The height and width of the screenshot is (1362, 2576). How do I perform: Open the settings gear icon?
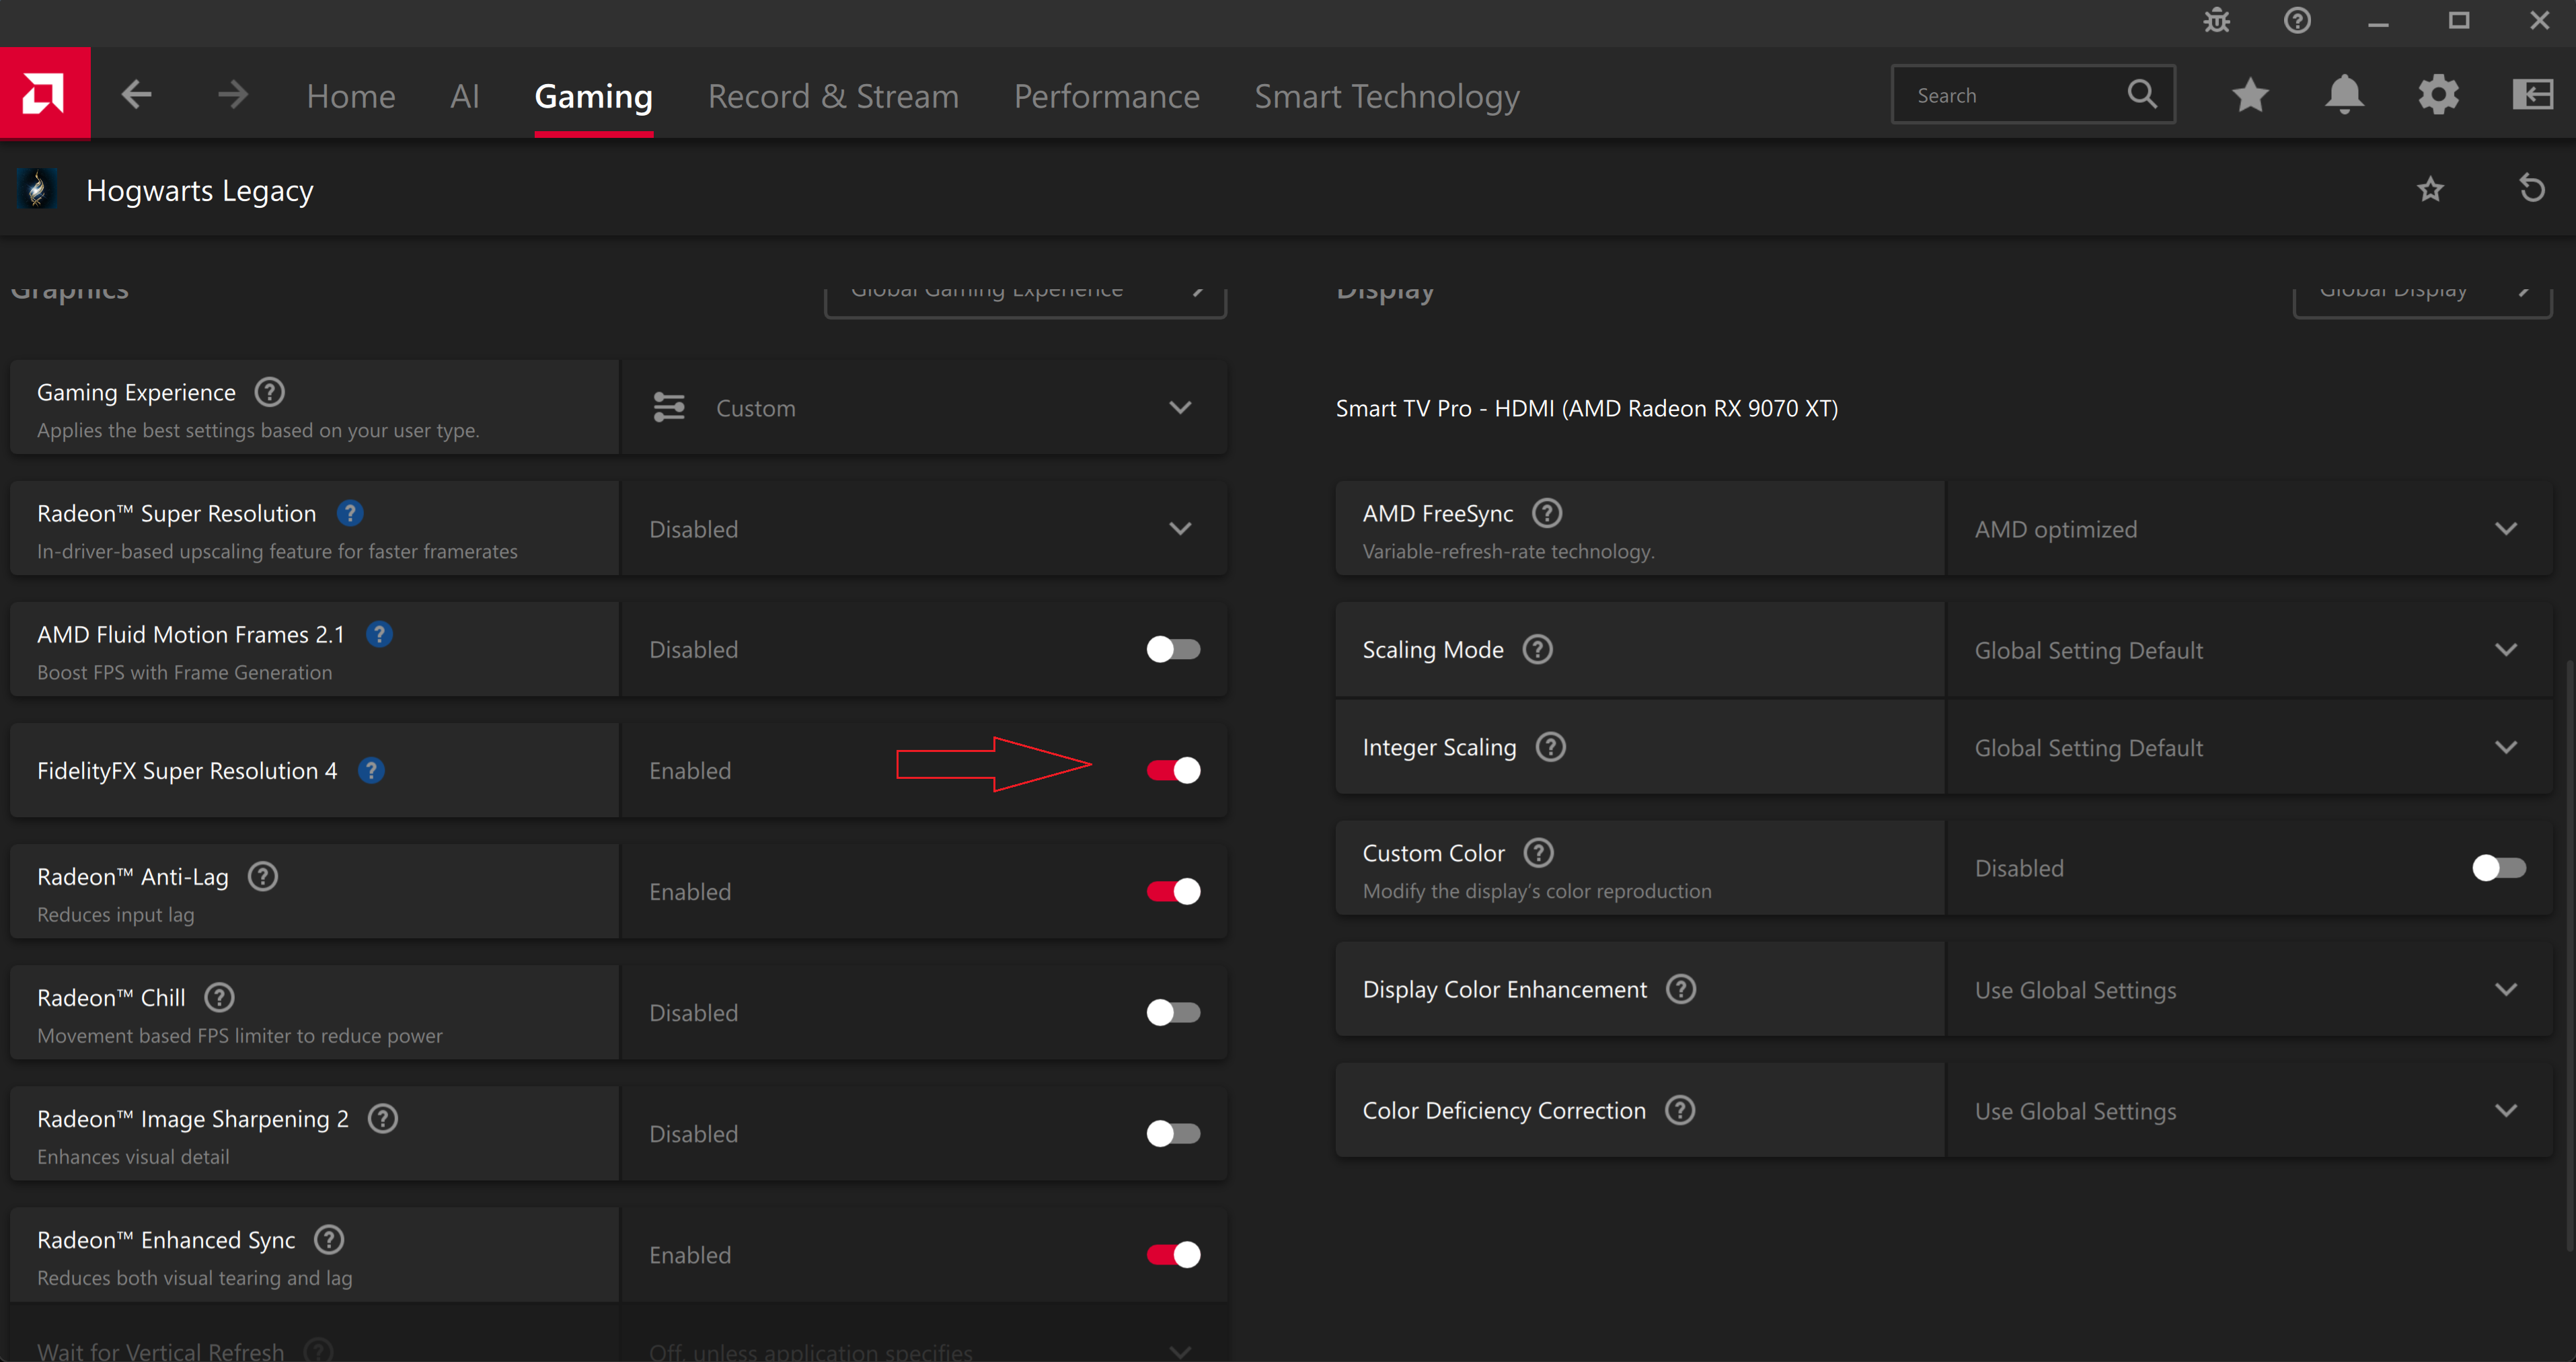[2438, 95]
